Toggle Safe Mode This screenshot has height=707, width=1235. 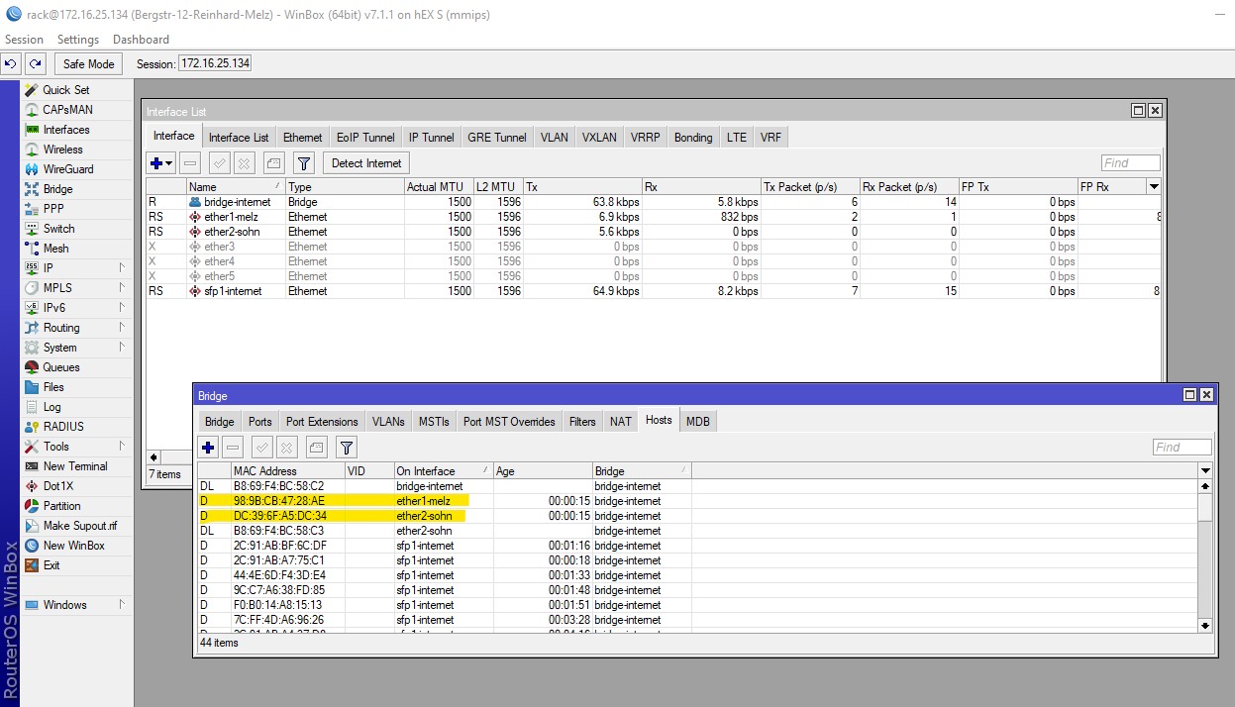[x=88, y=63]
